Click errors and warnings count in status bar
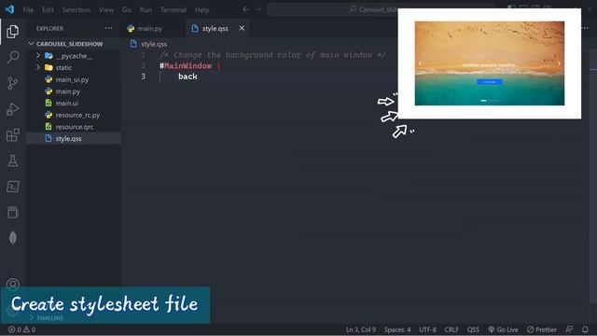This screenshot has width=597, height=336. coord(22,329)
